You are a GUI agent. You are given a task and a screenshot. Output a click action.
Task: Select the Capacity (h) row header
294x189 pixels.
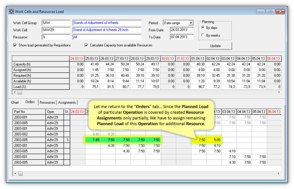[x=41, y=64]
